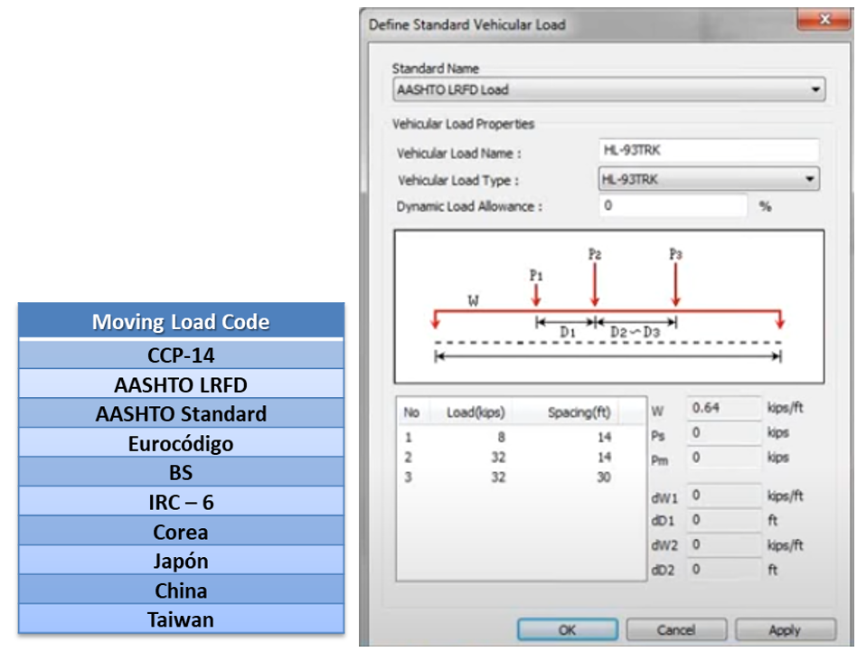
Task: Click the Apply button
Action: point(785,629)
